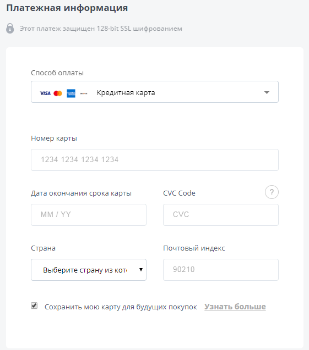The width and height of the screenshot is (309, 350).
Task: Expand the payment method dropdown arrow
Action: point(267,92)
